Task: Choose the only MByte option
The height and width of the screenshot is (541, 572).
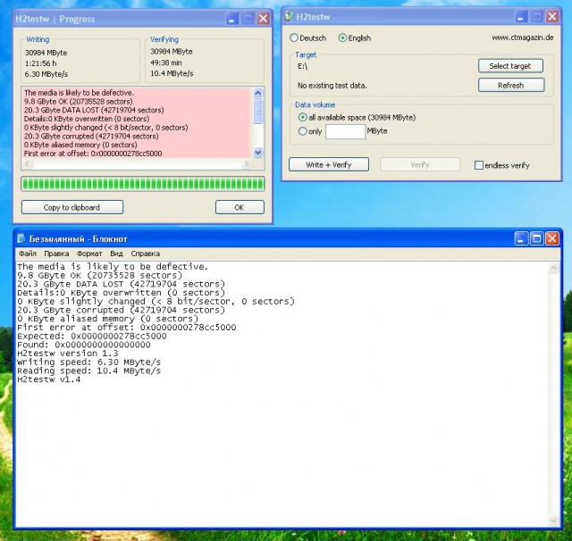Action: (302, 131)
